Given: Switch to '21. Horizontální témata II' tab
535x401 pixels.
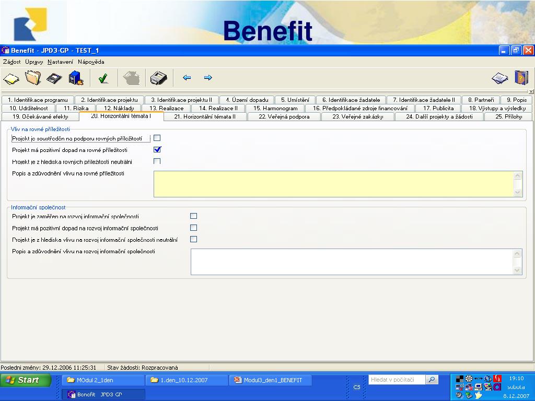Looking at the screenshot, I should (x=205, y=116).
